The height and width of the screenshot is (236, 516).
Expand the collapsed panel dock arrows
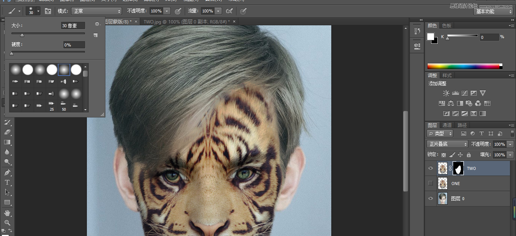(422, 20)
